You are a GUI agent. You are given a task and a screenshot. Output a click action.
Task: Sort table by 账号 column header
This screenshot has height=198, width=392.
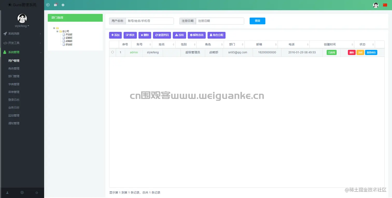(142, 44)
